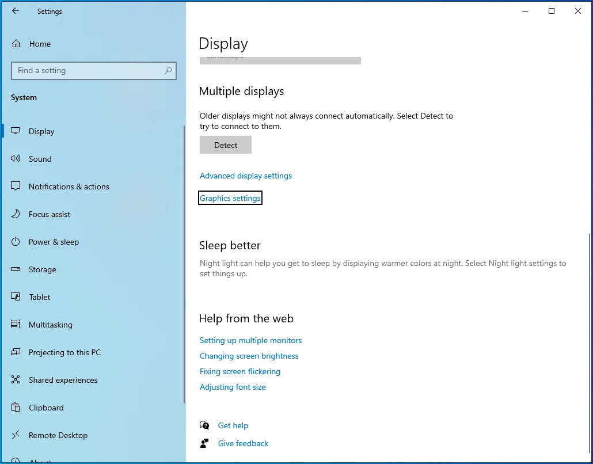
Task: Open Changing screen brightness help link
Action: [x=249, y=356]
